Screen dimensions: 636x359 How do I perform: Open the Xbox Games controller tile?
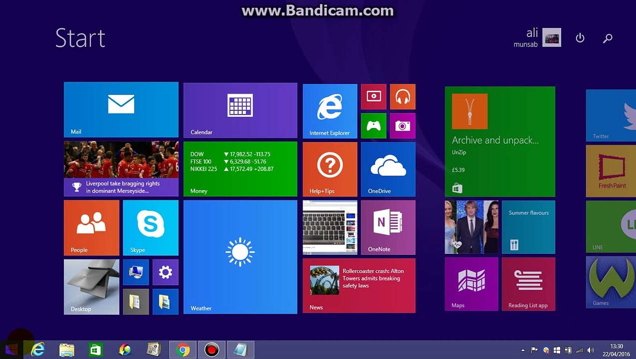373,126
